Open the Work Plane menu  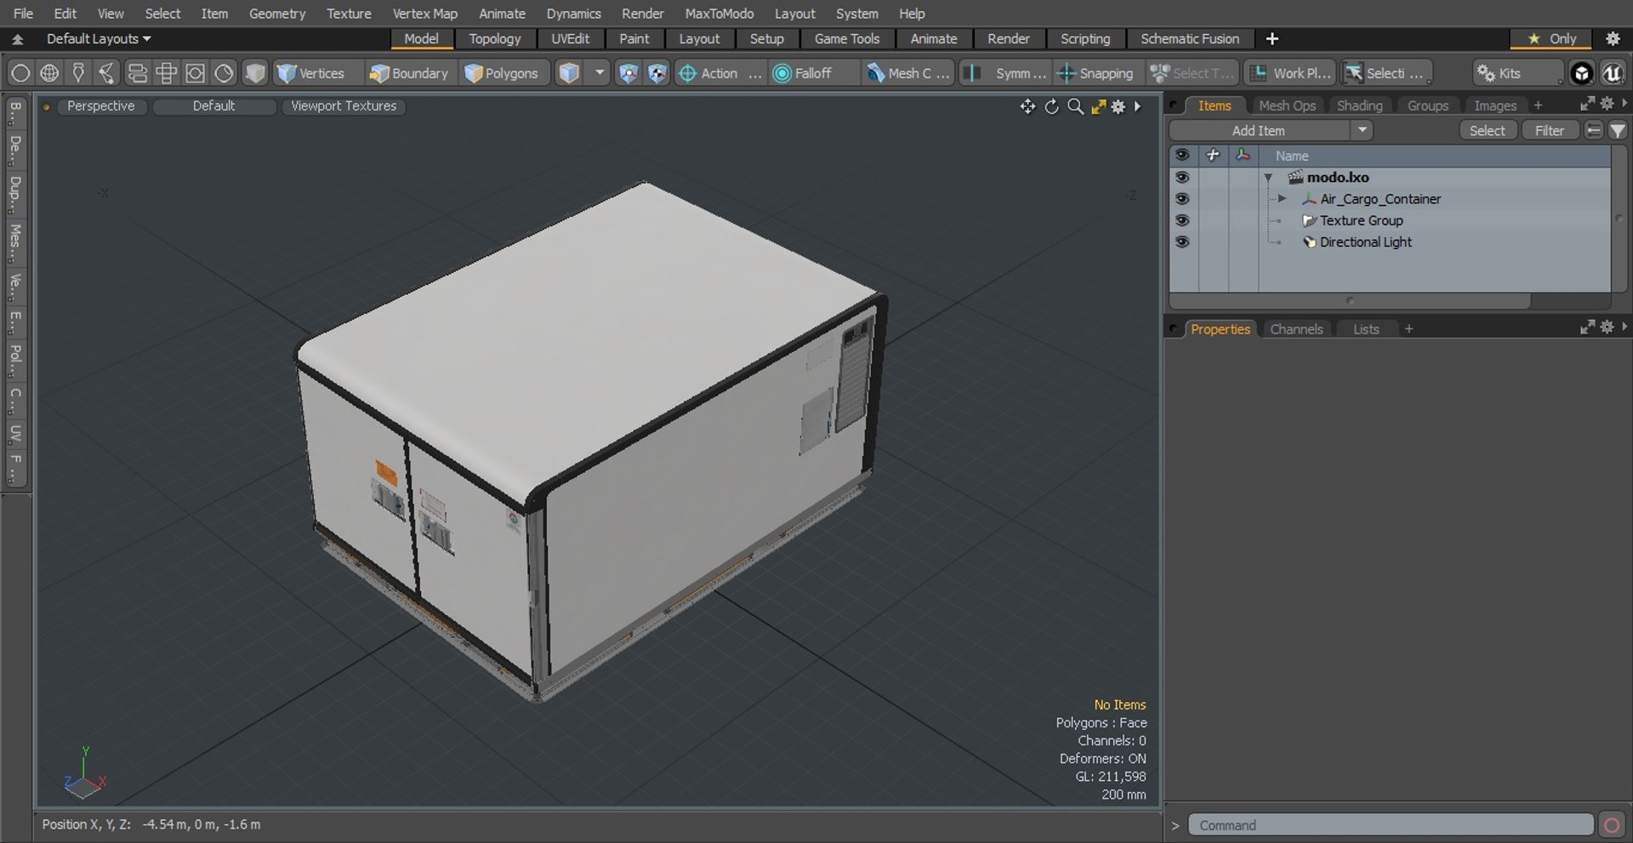tap(1289, 73)
